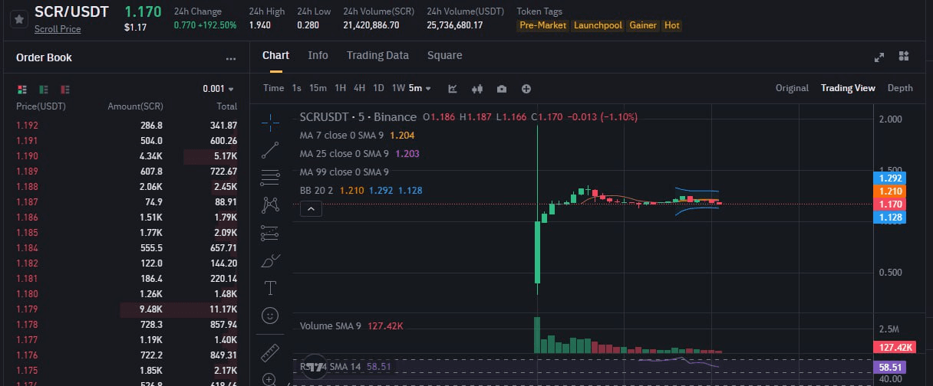Image resolution: width=933 pixels, height=386 pixels.
Task: Set chart interval to 4H
Action: [x=359, y=88]
